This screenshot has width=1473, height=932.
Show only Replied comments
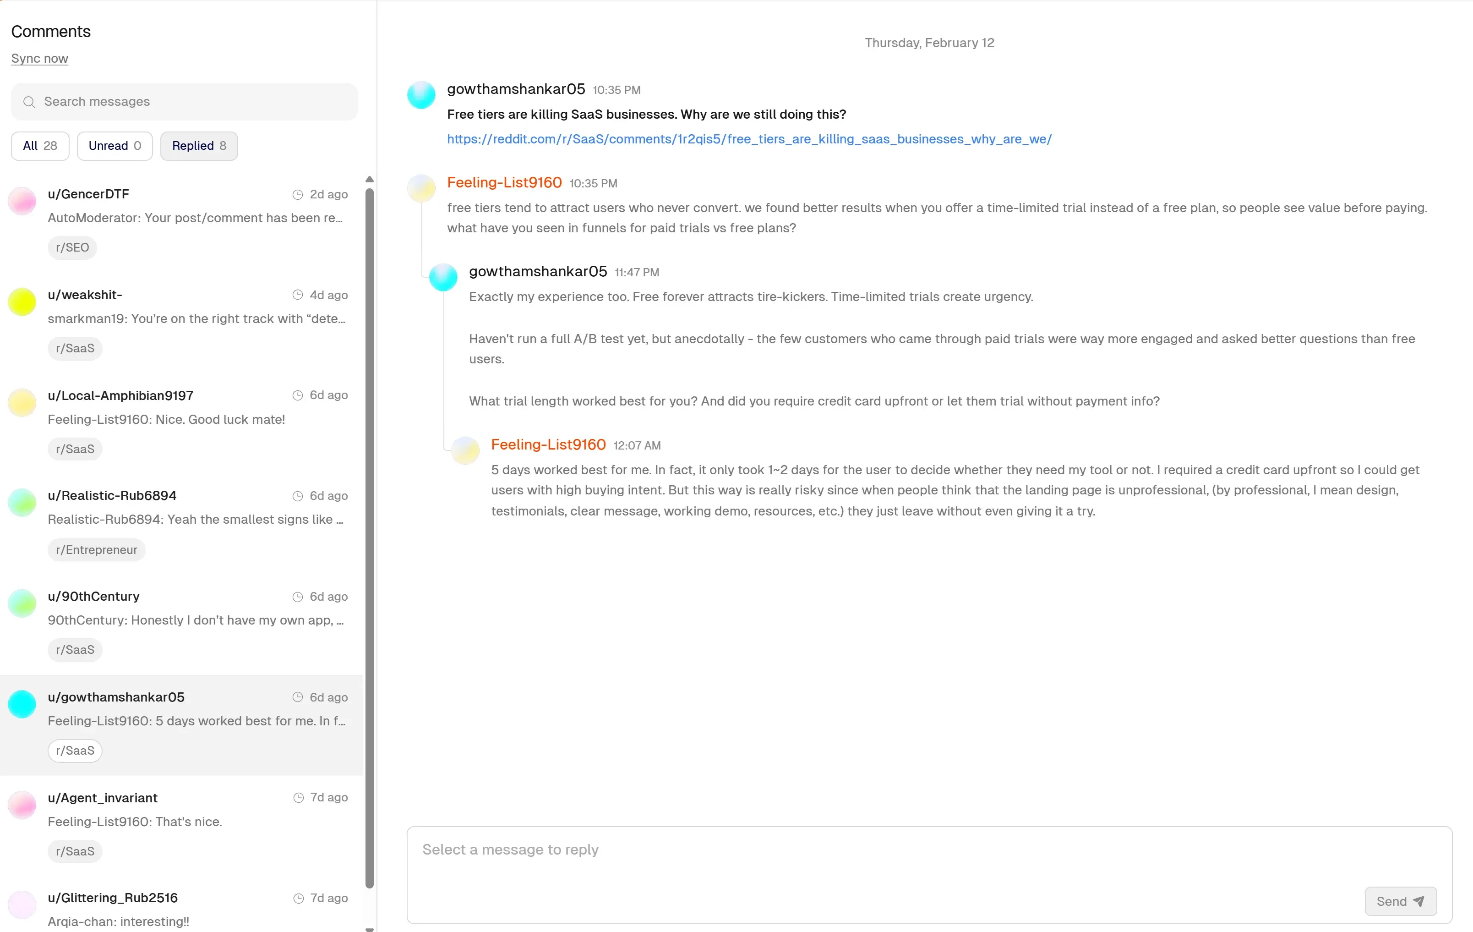tap(198, 146)
